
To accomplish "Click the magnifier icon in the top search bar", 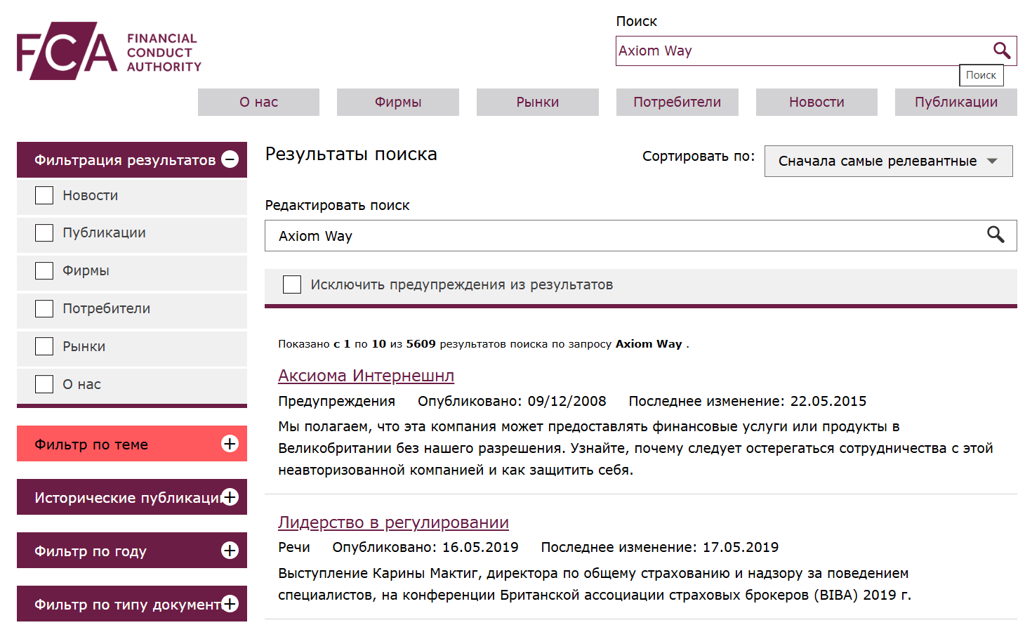I will (1001, 50).
